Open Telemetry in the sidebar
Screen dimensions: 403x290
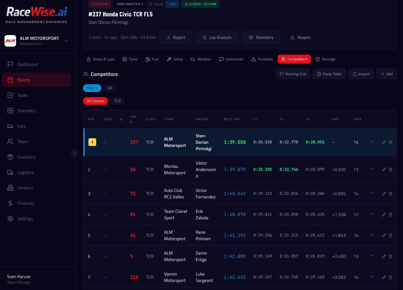click(x=26, y=111)
